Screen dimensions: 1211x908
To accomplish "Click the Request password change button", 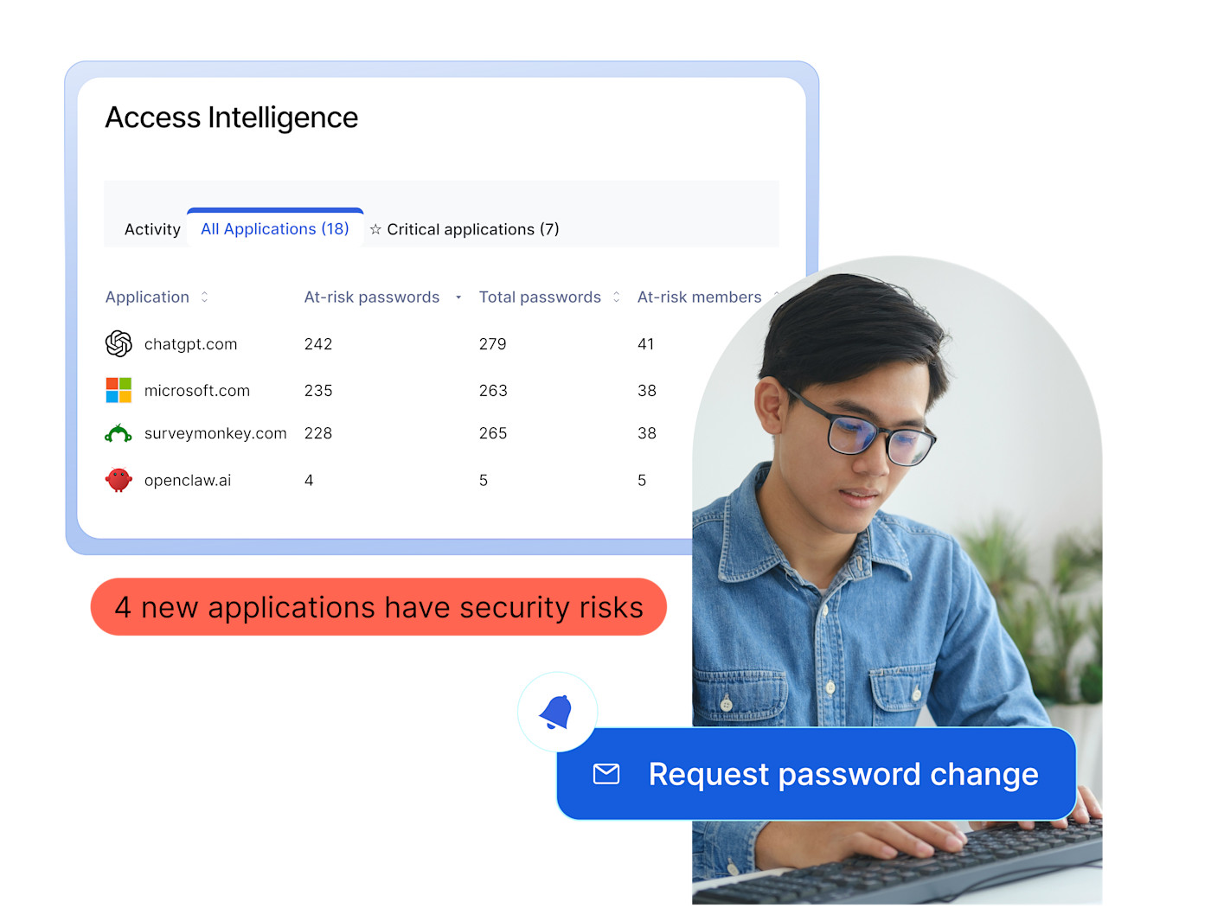I will tap(816, 774).
